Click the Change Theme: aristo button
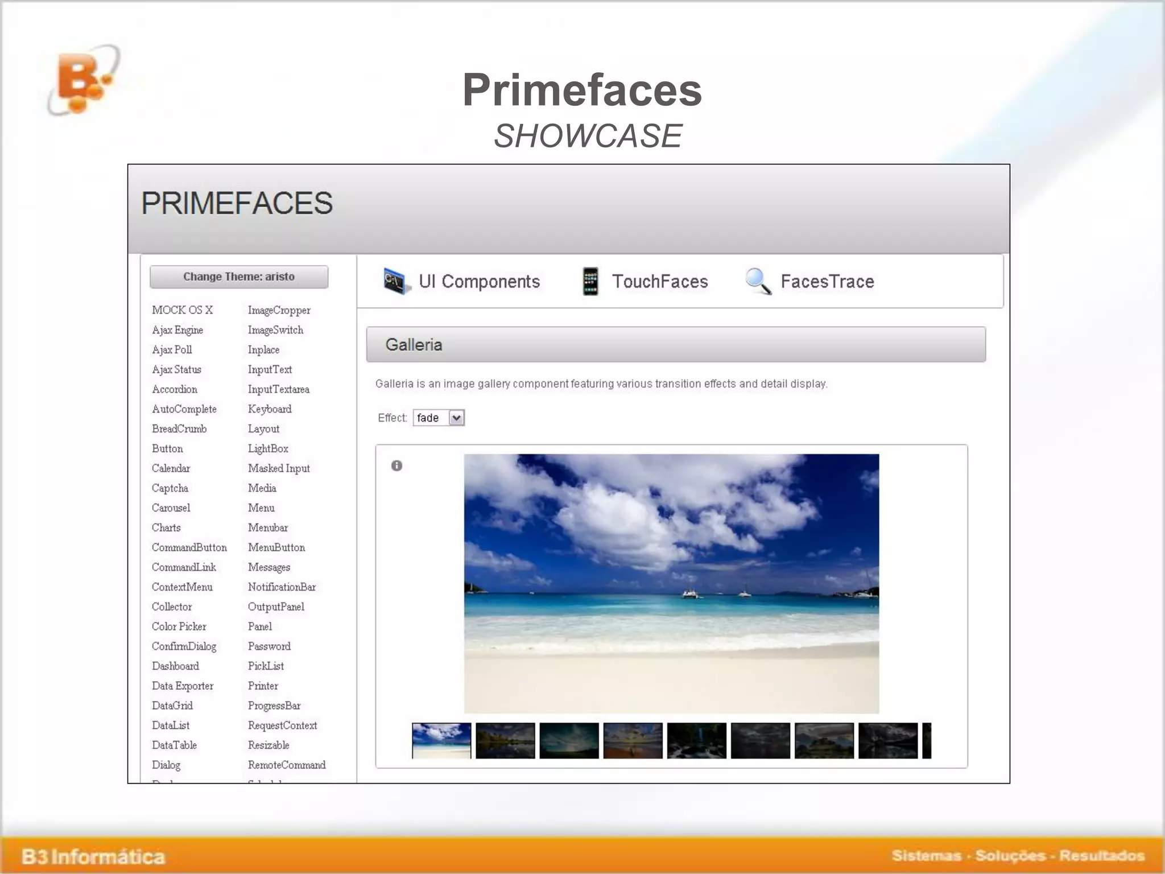The image size is (1165, 874). (239, 277)
